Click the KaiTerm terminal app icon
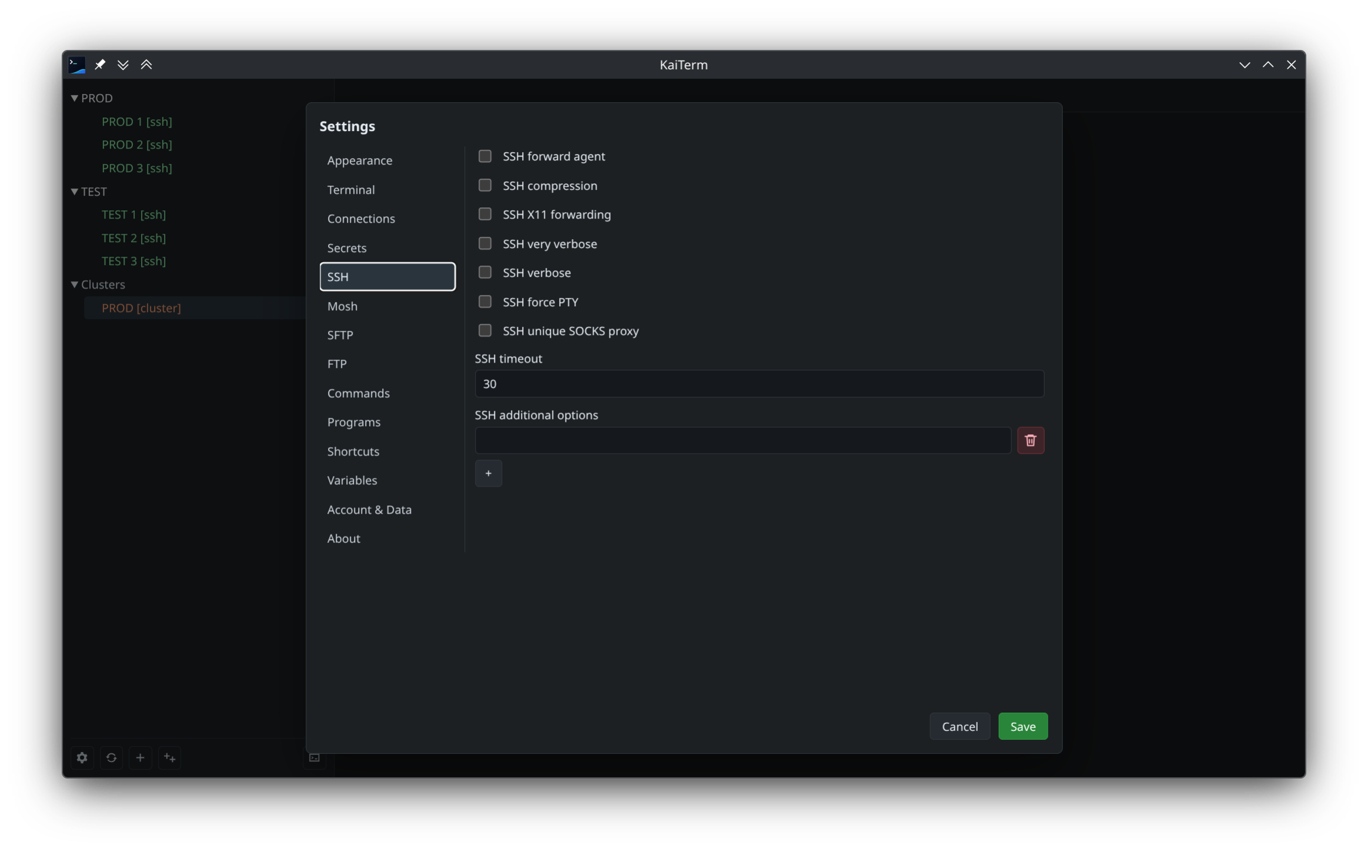 click(x=77, y=65)
